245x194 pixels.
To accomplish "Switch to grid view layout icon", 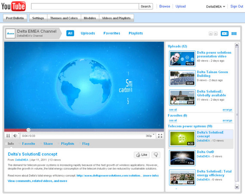I will tap(234, 34).
